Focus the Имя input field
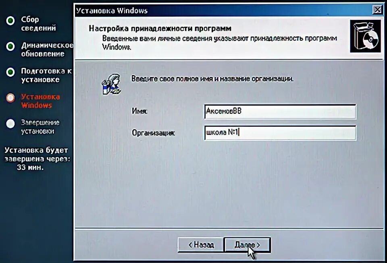The image size is (387, 263). (x=280, y=112)
